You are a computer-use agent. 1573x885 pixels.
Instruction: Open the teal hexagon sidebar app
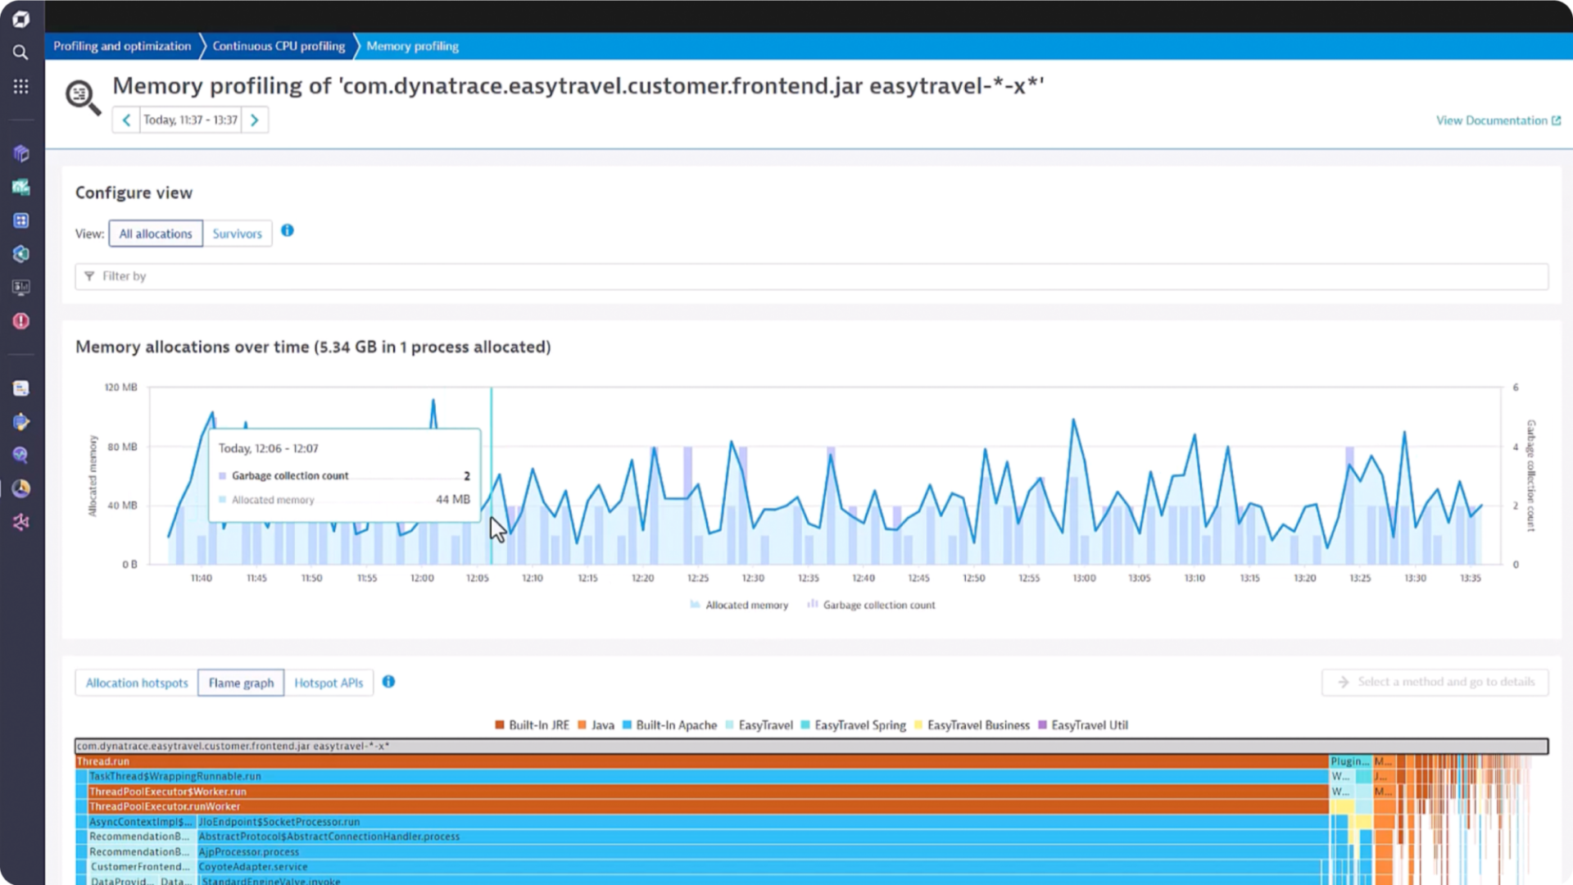(x=21, y=254)
